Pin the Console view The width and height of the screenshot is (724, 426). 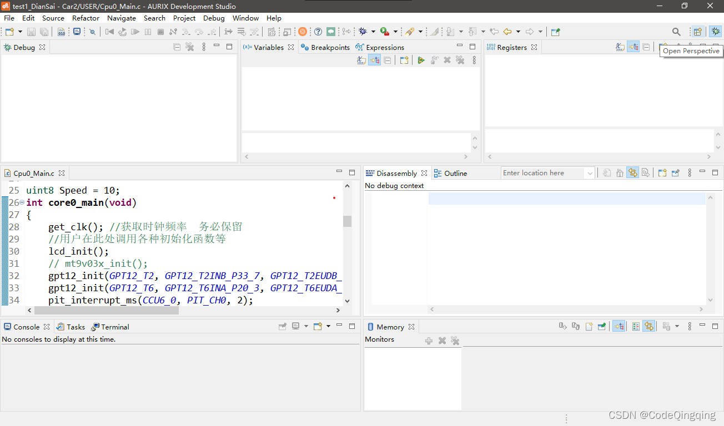click(282, 326)
